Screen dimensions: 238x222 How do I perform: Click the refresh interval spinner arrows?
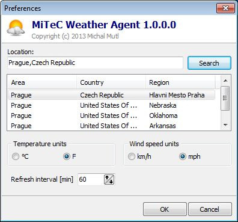tap(109, 179)
